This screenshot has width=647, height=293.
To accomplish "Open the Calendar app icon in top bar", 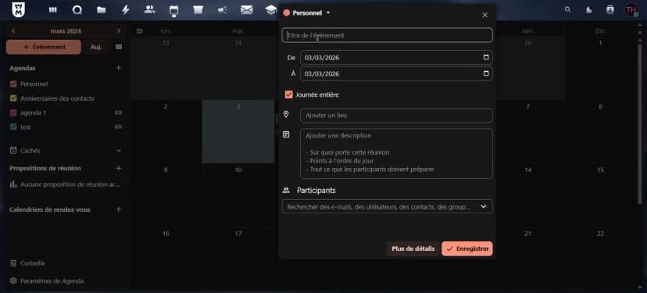I will tap(173, 11).
